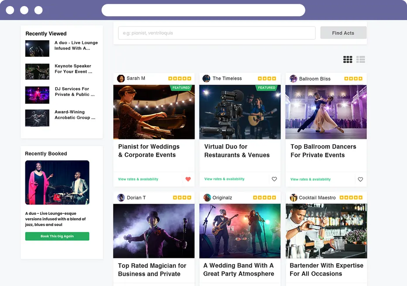View rates for Virtual Duo
Image resolution: width=407 pixels, height=286 pixels.
coord(224,179)
